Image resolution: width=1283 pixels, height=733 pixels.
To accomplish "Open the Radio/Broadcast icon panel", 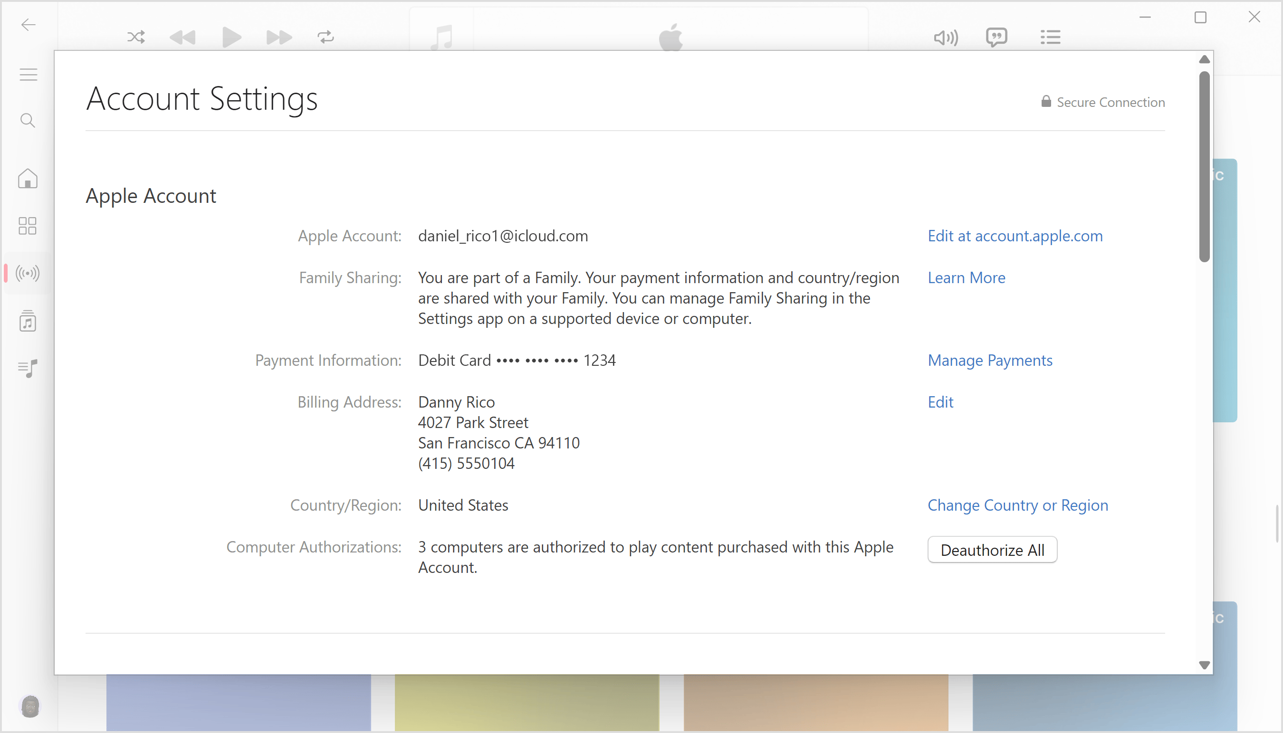I will point(27,273).
